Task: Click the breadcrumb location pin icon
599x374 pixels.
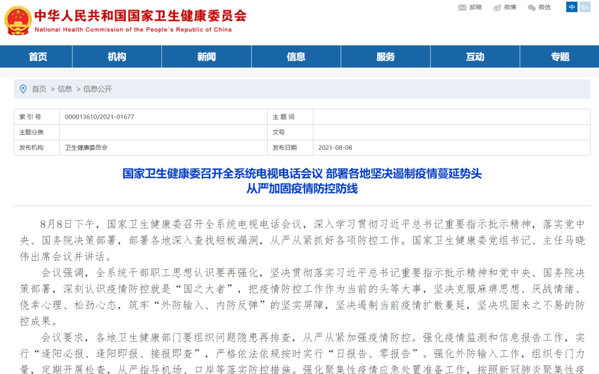Action: tap(23, 89)
